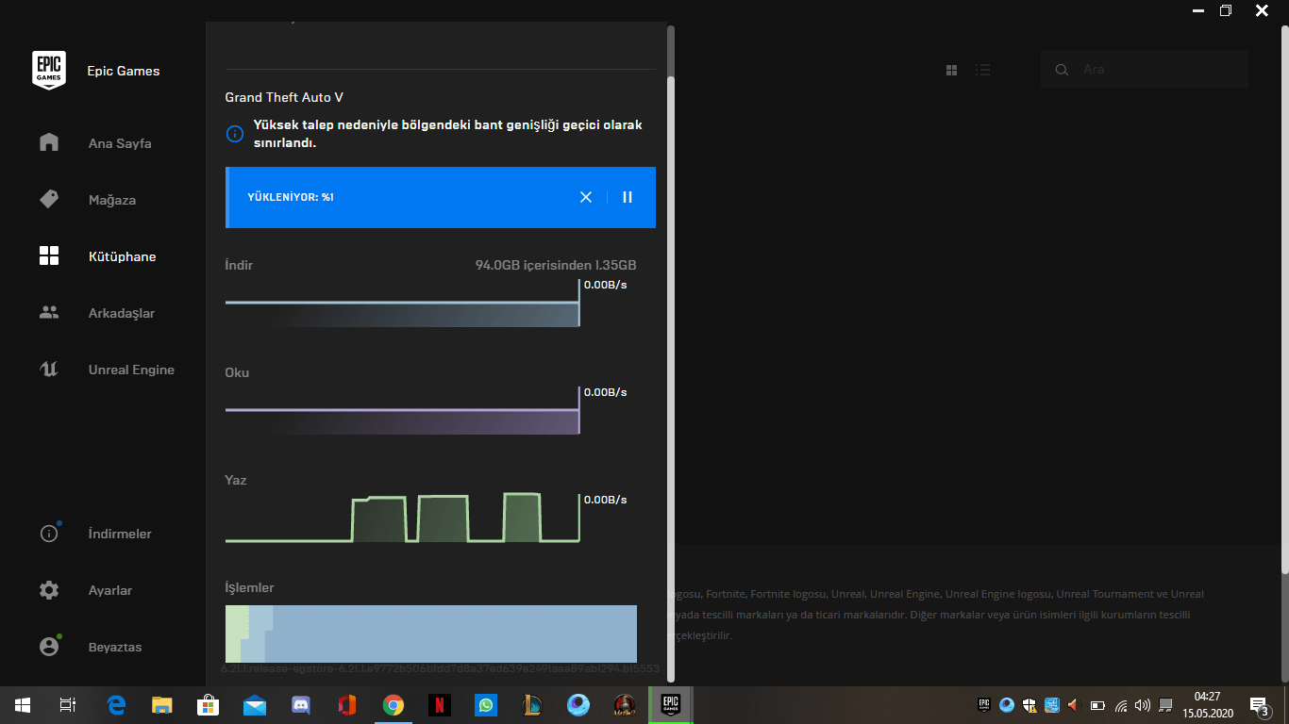Open Discord from the taskbar
The image size is (1289, 724).
click(301, 705)
